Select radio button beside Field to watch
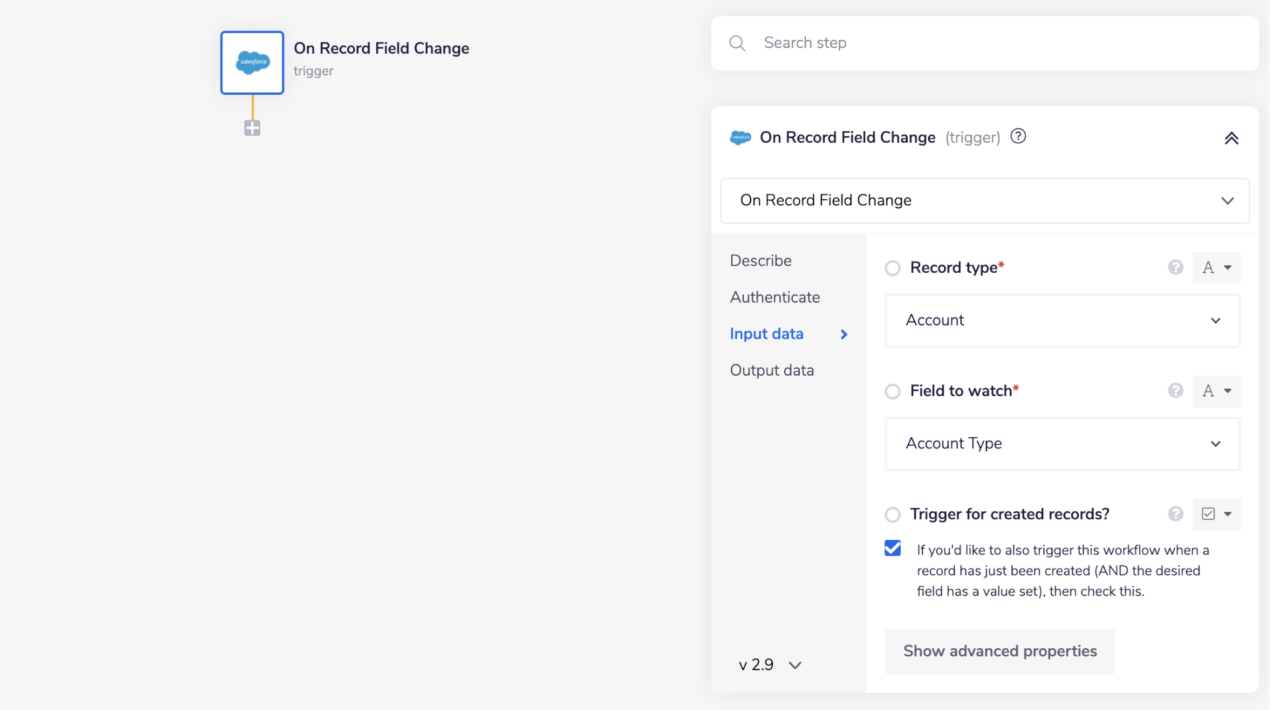The width and height of the screenshot is (1270, 710). tap(893, 391)
